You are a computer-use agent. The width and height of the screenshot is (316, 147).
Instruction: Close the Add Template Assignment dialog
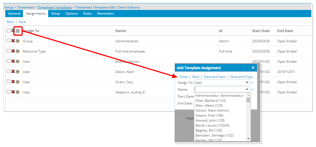pos(253,68)
